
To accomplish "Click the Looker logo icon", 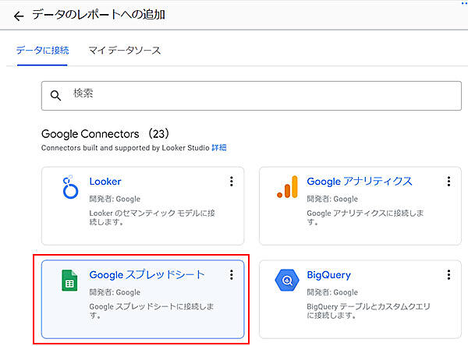I will click(x=70, y=189).
